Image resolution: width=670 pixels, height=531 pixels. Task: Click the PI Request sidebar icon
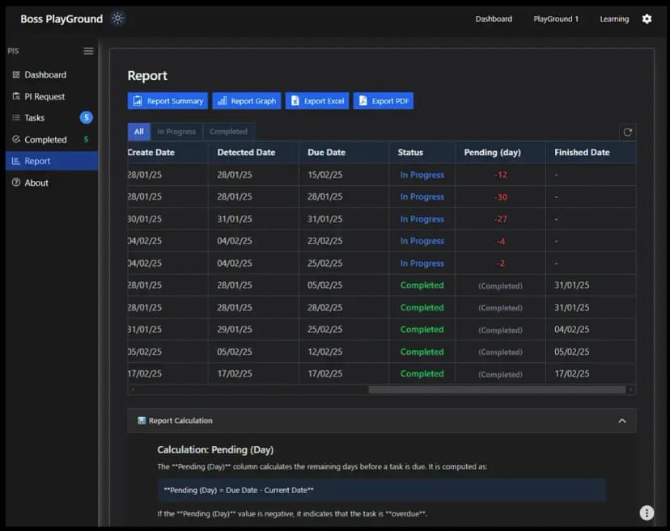pyautogui.click(x=16, y=96)
